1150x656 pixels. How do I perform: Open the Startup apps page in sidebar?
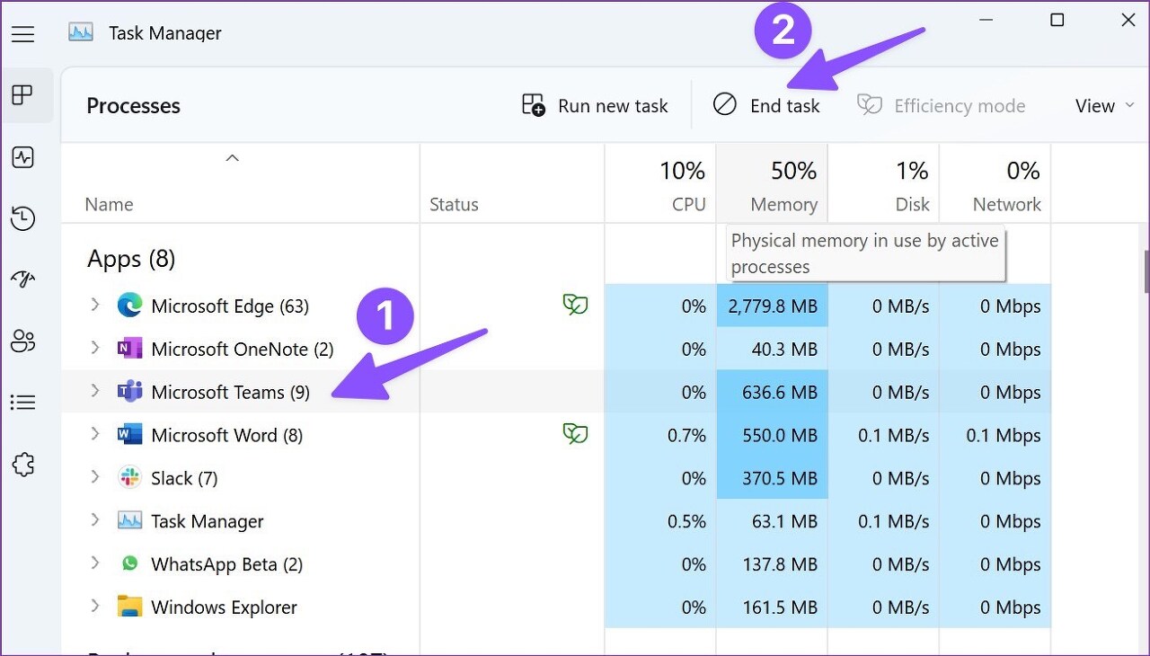[x=22, y=279]
